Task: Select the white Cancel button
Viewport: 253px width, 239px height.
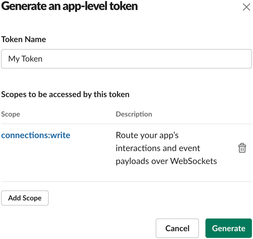Action: pos(177,228)
